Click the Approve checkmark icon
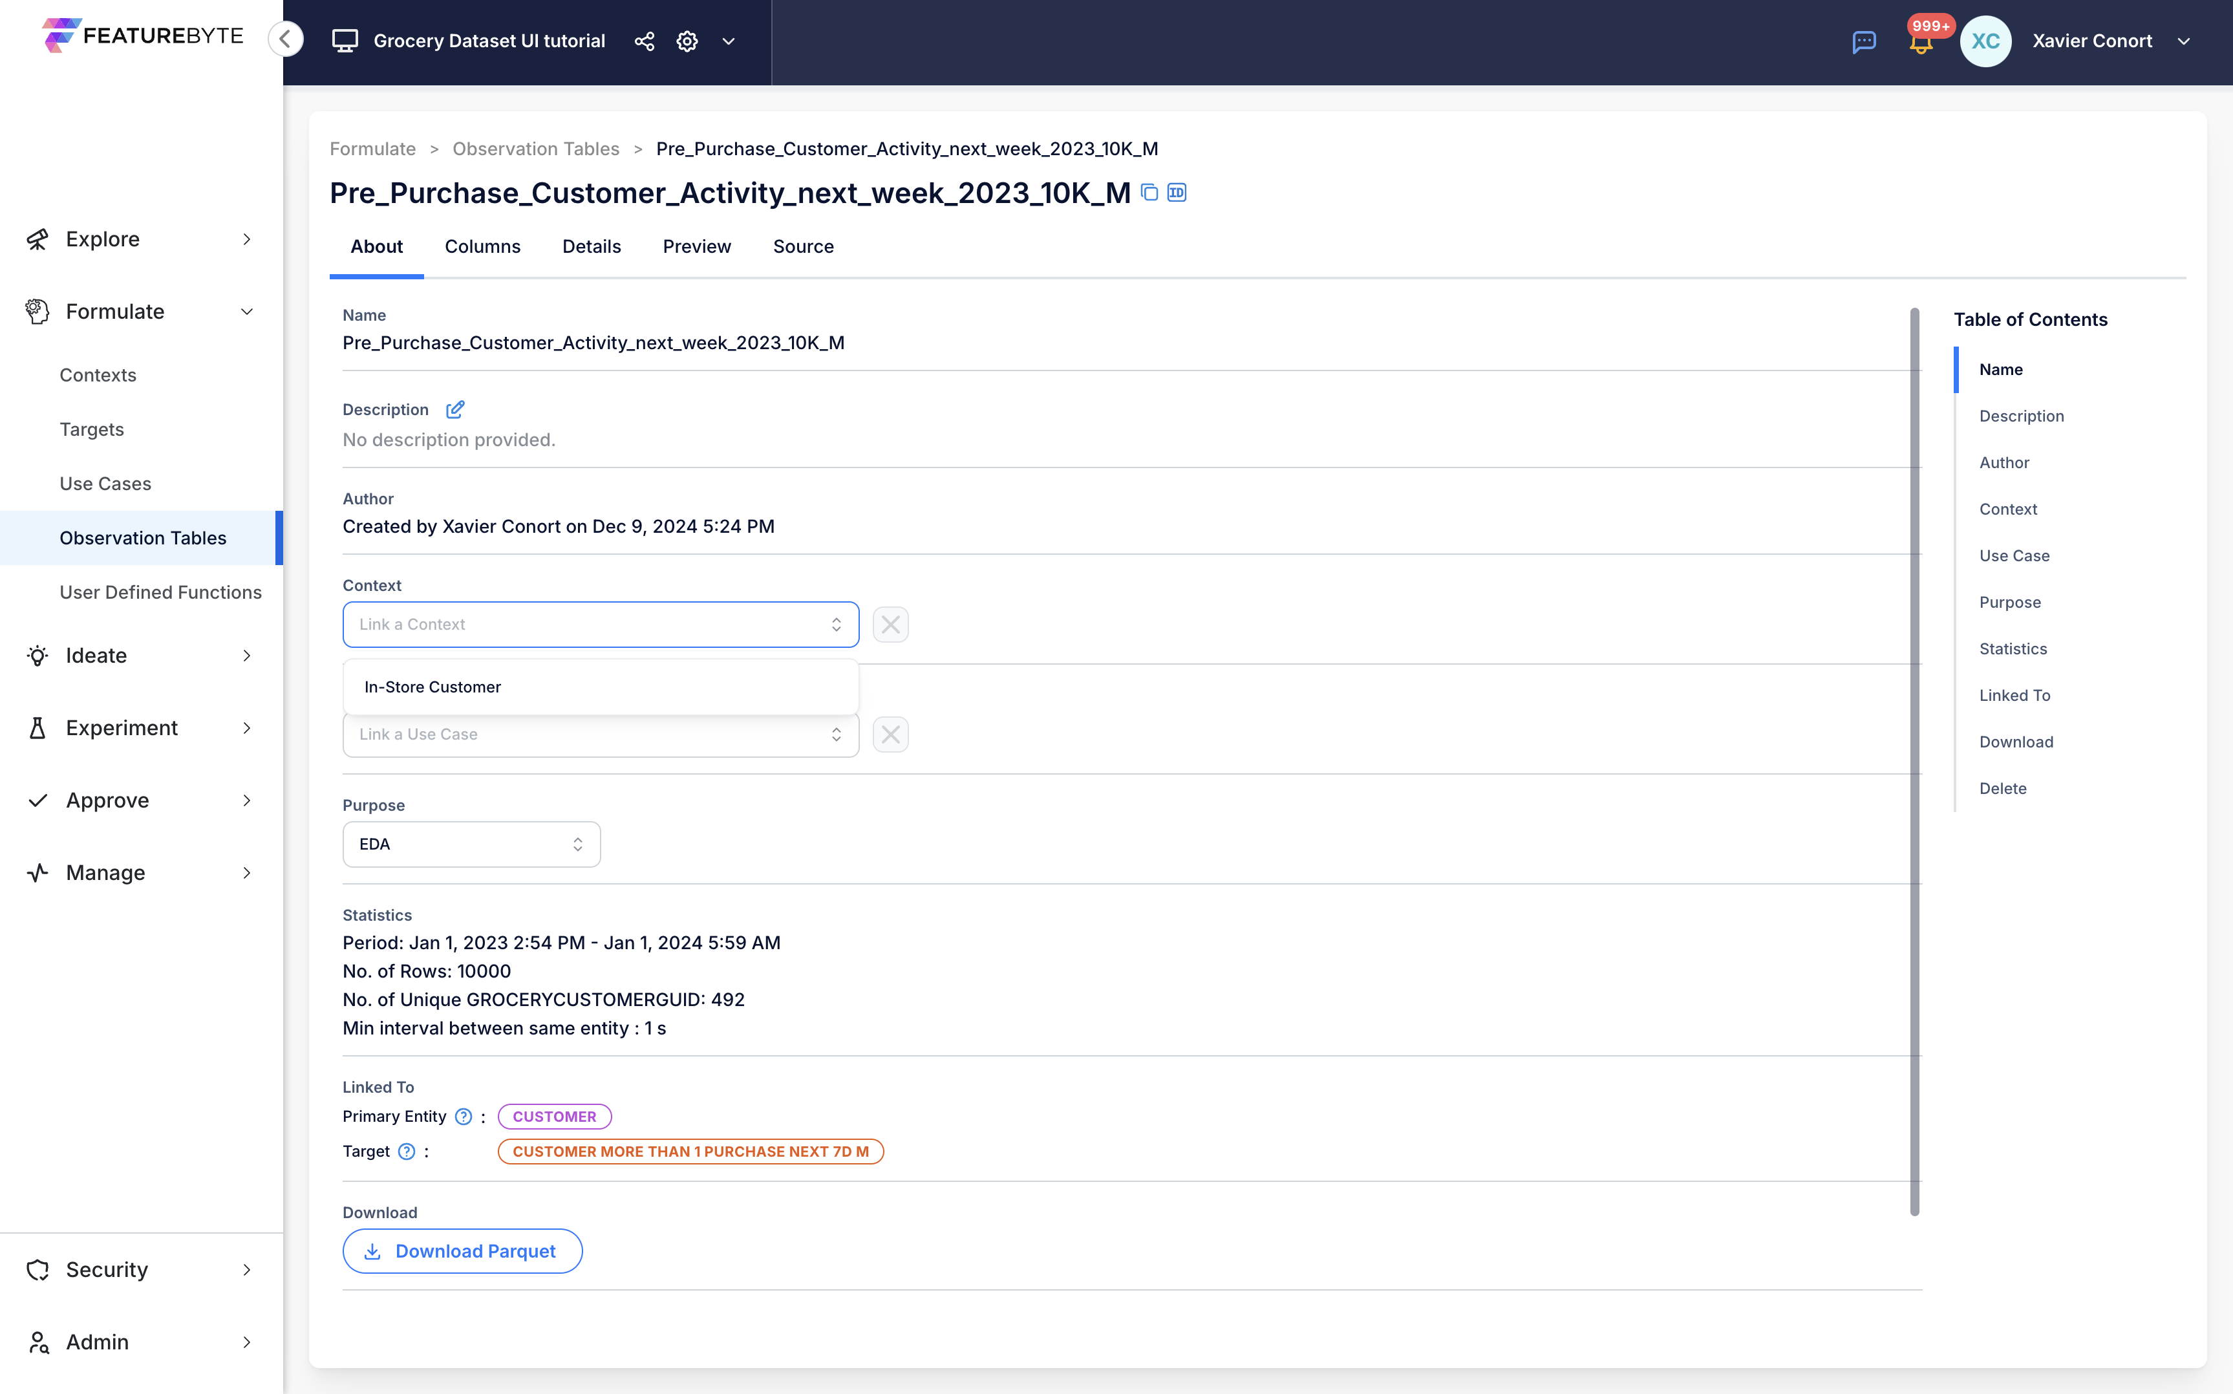This screenshot has width=2233, height=1394. 37,800
